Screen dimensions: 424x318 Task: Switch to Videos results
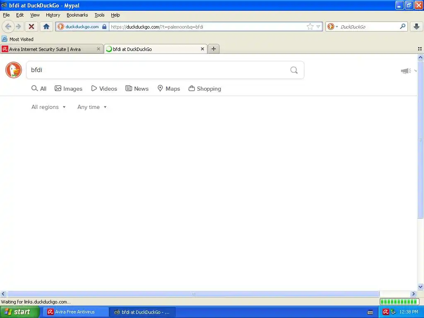[104, 89]
